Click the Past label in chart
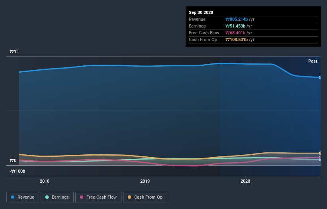 tap(313, 61)
